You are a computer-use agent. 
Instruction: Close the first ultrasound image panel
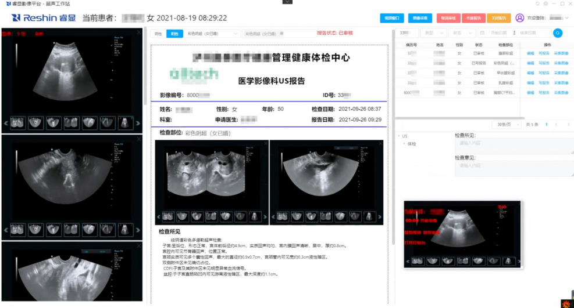coord(138,33)
